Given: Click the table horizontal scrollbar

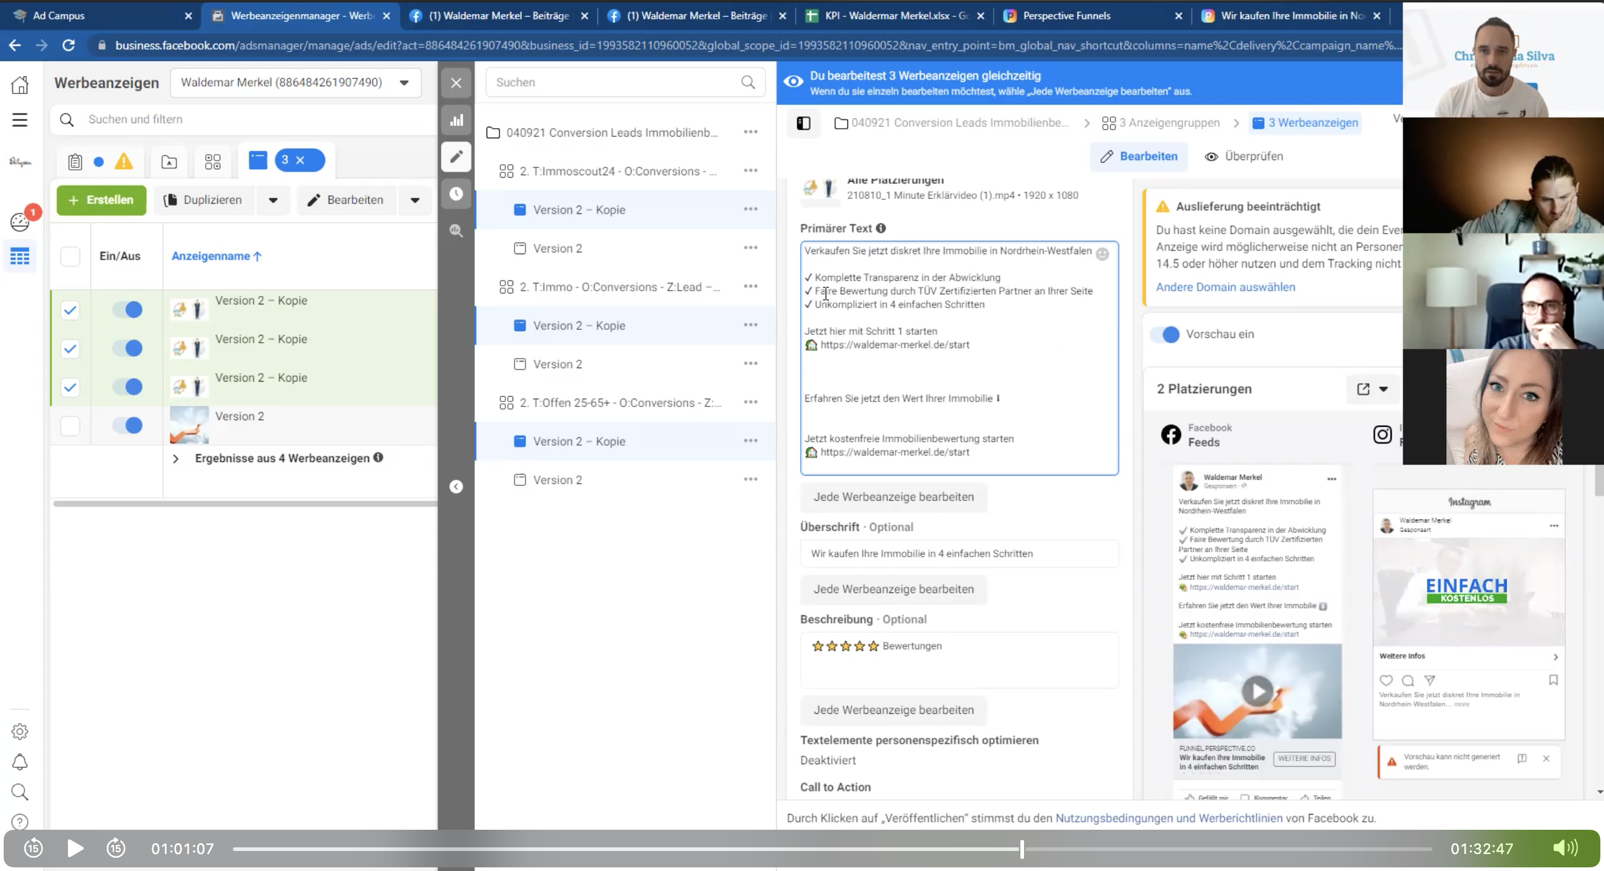Looking at the screenshot, I should point(245,503).
